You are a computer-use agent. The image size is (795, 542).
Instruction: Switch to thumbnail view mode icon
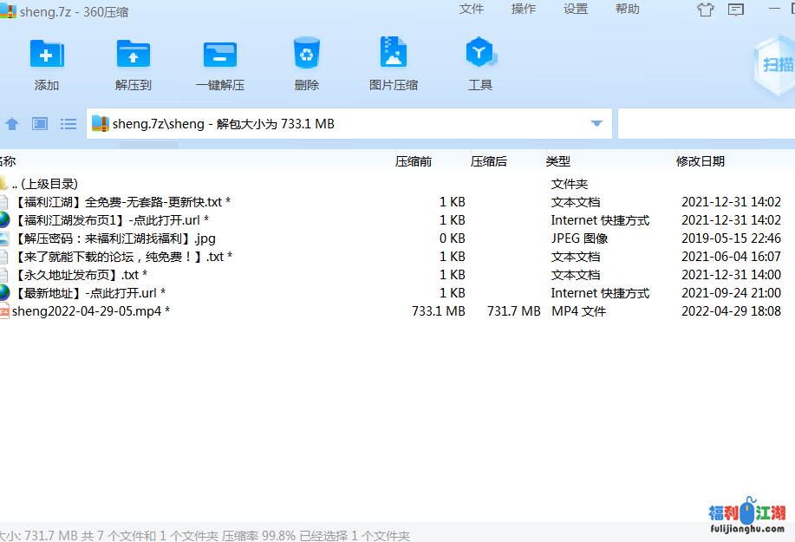(x=40, y=124)
